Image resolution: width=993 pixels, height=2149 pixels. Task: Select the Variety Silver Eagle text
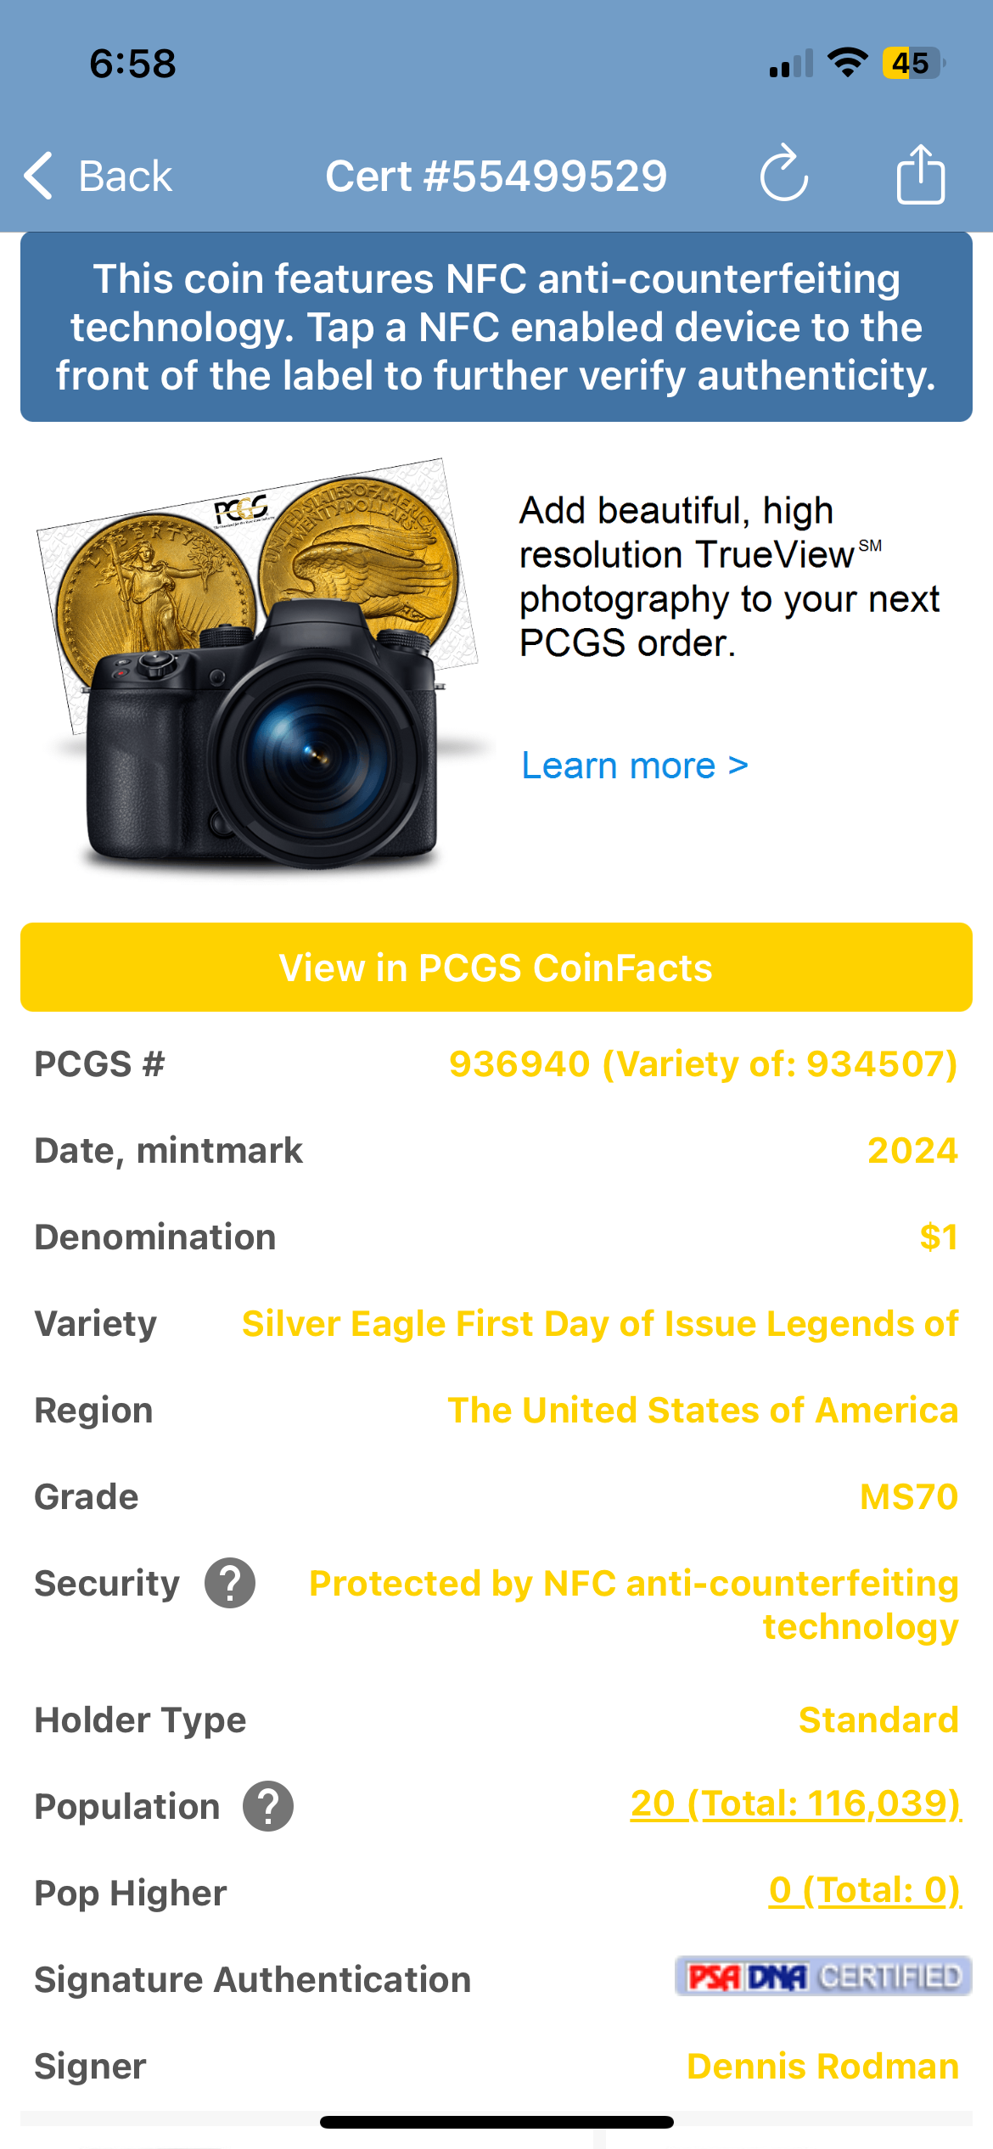[599, 1323]
